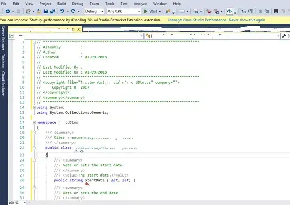The image size is (290, 205).
Task: Open the editor zoom 100 % dropdown
Action: 17,203
